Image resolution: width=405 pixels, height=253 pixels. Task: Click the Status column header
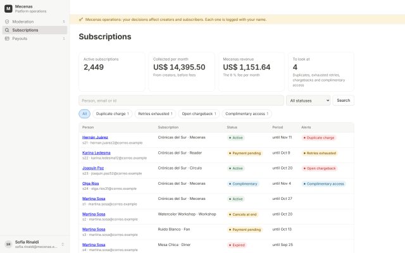coord(232,128)
